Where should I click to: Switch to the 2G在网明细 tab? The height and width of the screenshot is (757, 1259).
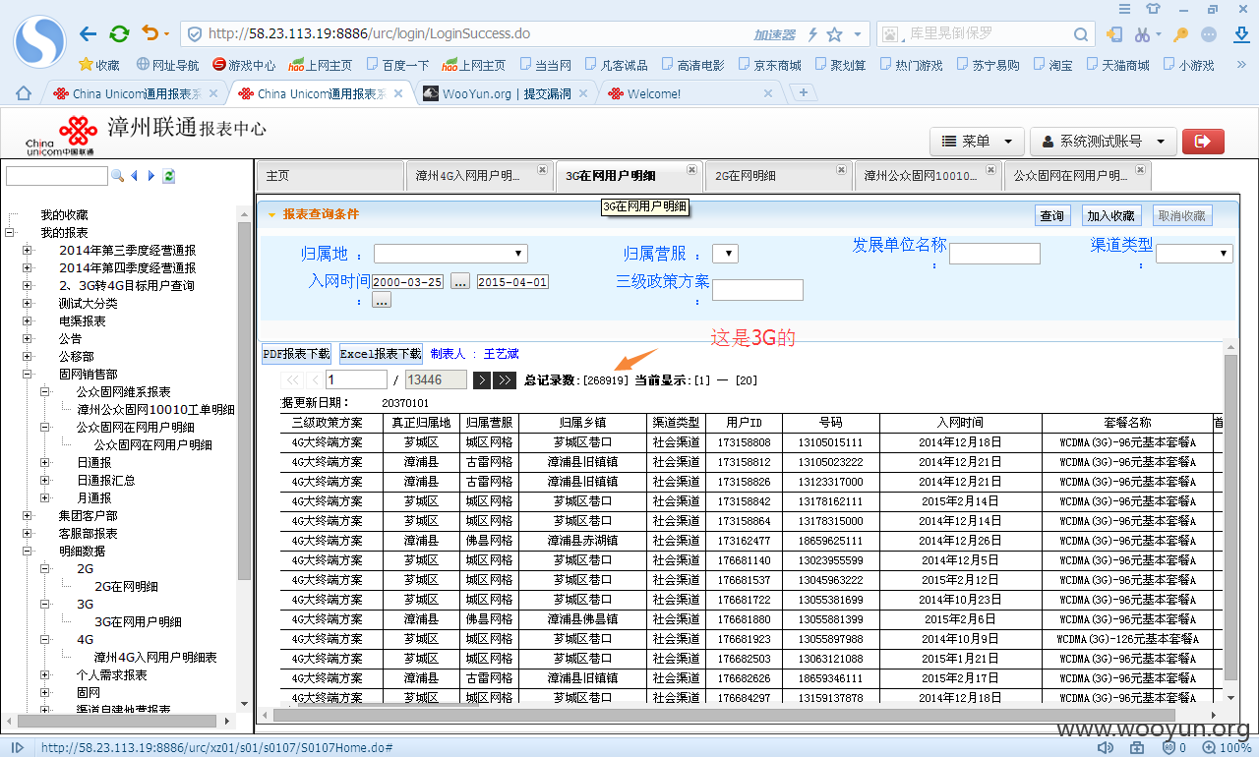tap(777, 176)
